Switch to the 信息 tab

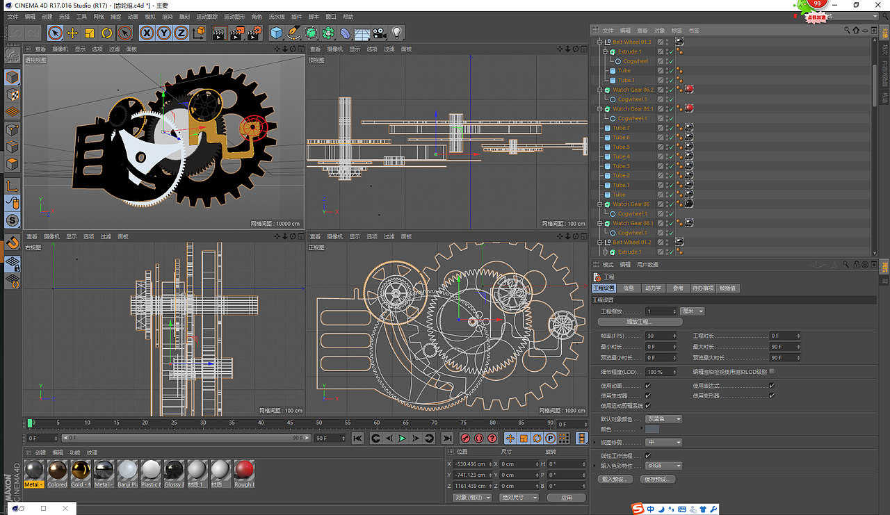pyautogui.click(x=629, y=288)
